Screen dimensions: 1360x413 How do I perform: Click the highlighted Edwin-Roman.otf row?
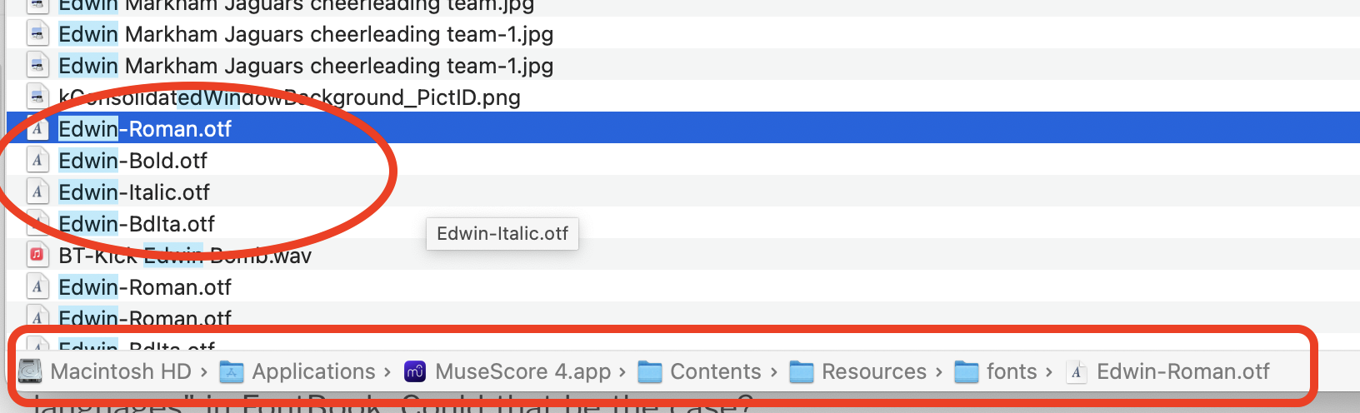[145, 129]
